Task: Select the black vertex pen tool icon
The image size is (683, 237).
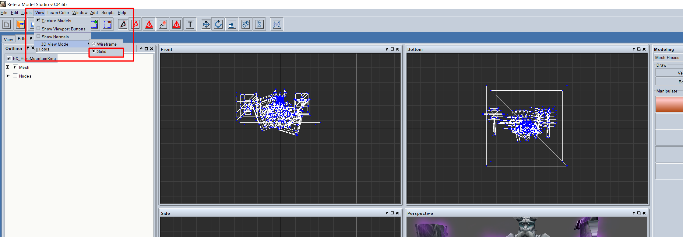Action: [x=123, y=24]
